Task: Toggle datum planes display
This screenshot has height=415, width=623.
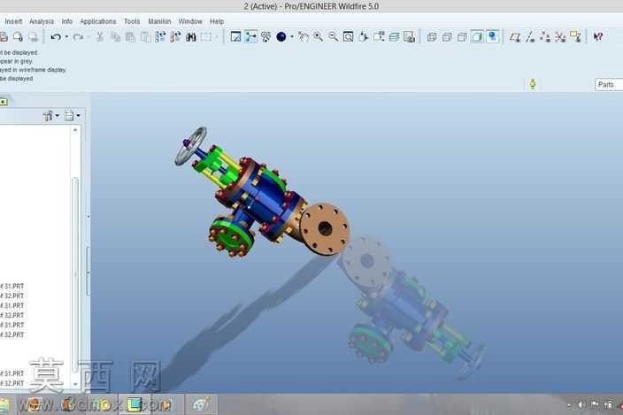Action: click(515, 37)
